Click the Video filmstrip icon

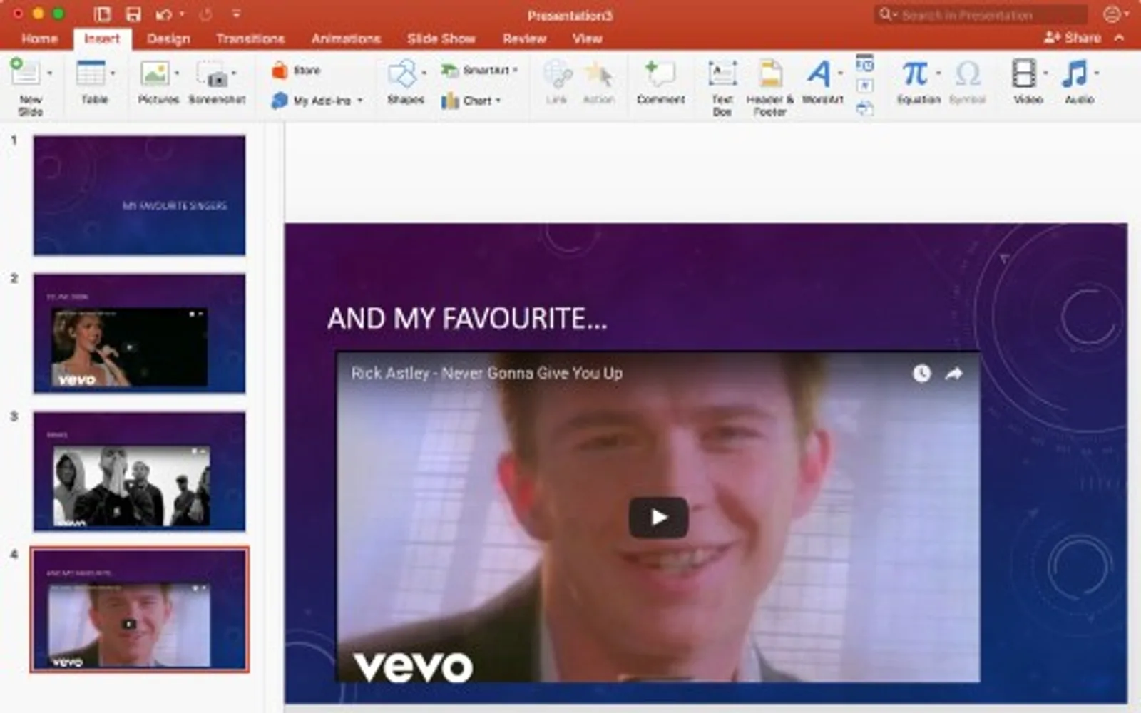(x=1024, y=73)
